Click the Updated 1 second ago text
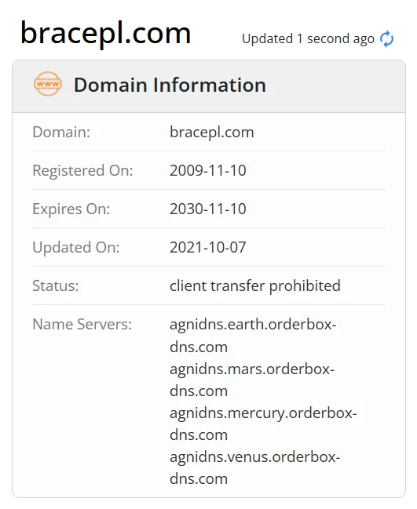This screenshot has width=417, height=509. (x=308, y=39)
